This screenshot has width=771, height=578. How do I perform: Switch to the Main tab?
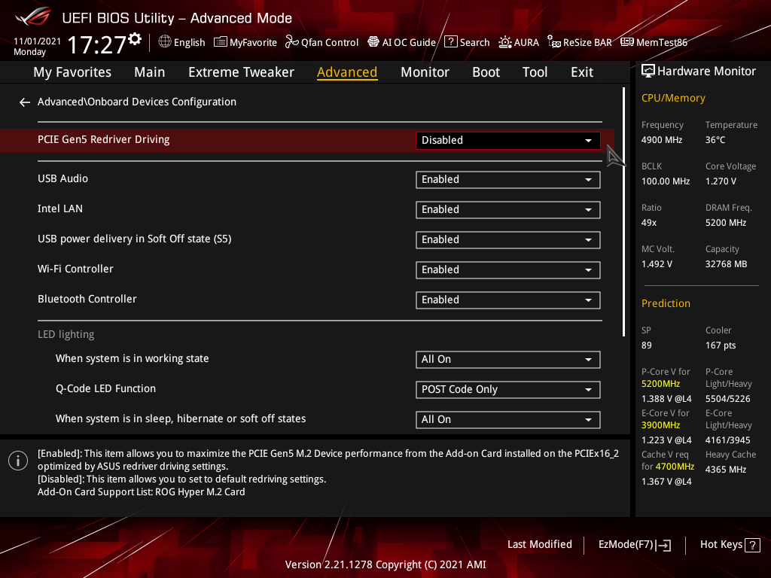150,72
